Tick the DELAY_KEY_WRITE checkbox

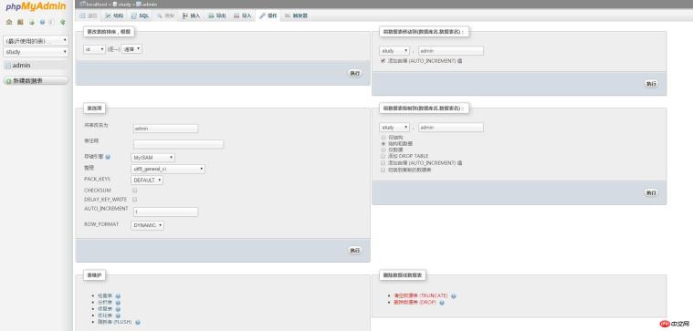coord(135,200)
